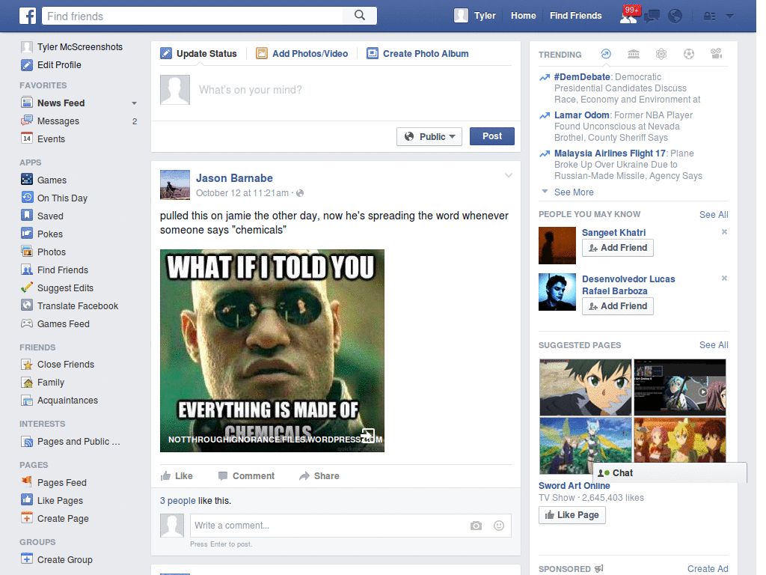The height and width of the screenshot is (575, 766).
Task: Open the Games app icon
Action: coord(27,180)
